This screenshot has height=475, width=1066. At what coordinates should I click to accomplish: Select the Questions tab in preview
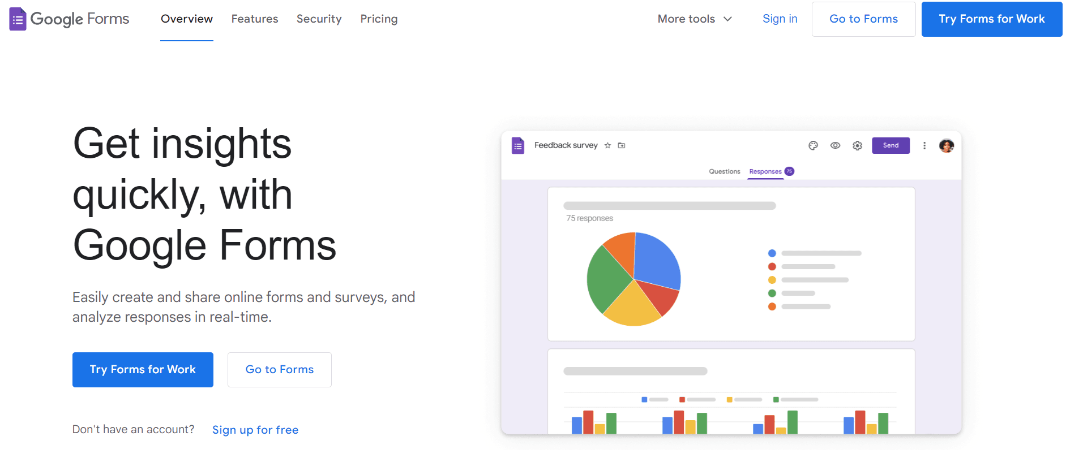pos(725,171)
